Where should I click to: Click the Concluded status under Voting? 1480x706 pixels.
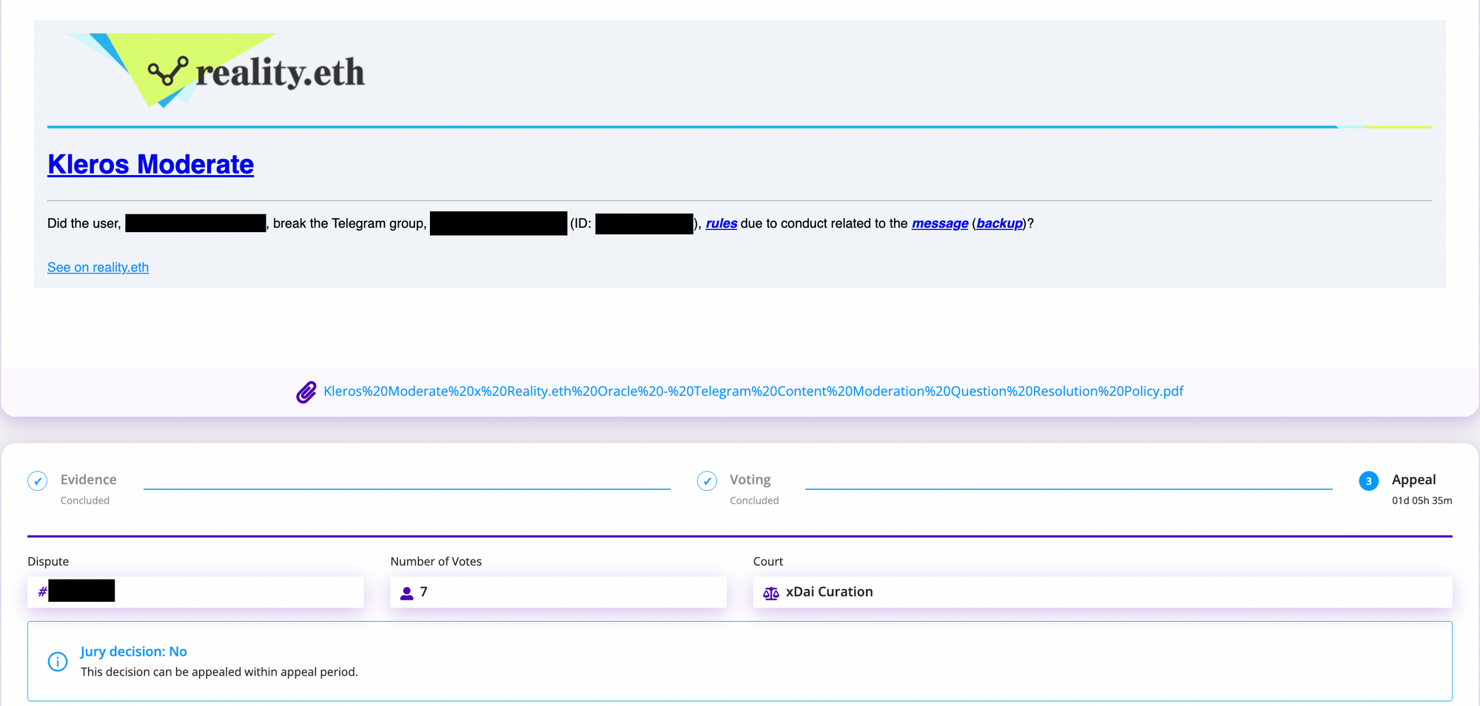tap(754, 500)
